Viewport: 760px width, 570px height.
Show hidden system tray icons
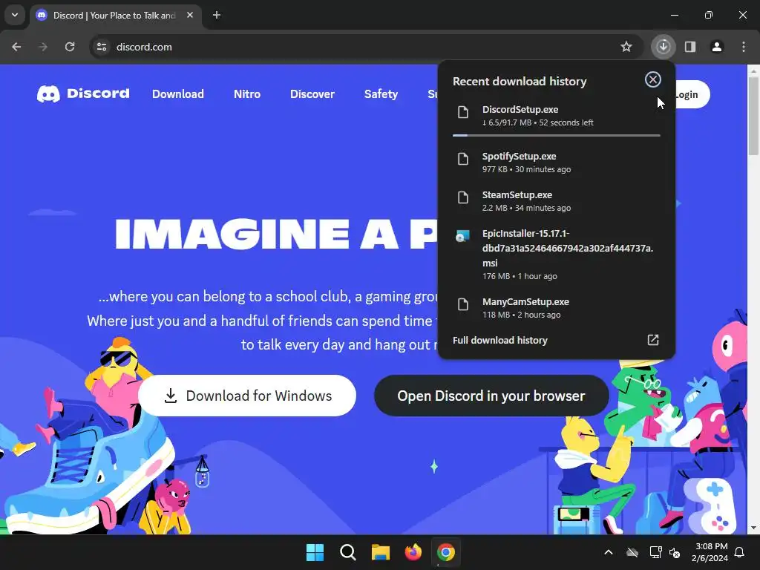click(609, 552)
